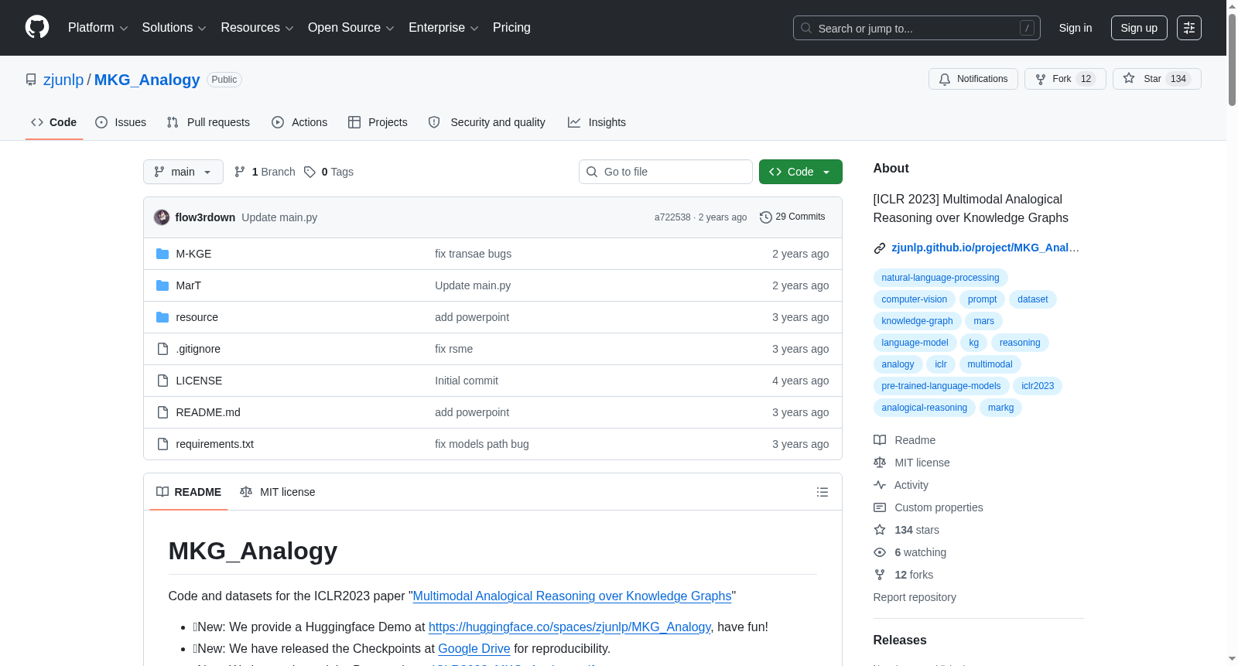Click the Sign in link

(x=1076, y=28)
